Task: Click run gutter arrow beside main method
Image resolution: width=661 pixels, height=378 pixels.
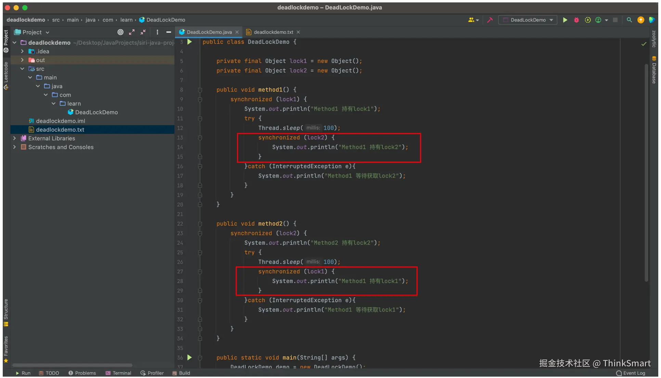Action: pyautogui.click(x=189, y=357)
